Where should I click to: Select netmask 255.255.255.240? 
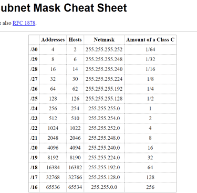point(104,69)
